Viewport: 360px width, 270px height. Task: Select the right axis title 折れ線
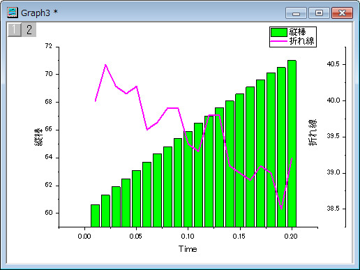(313, 133)
